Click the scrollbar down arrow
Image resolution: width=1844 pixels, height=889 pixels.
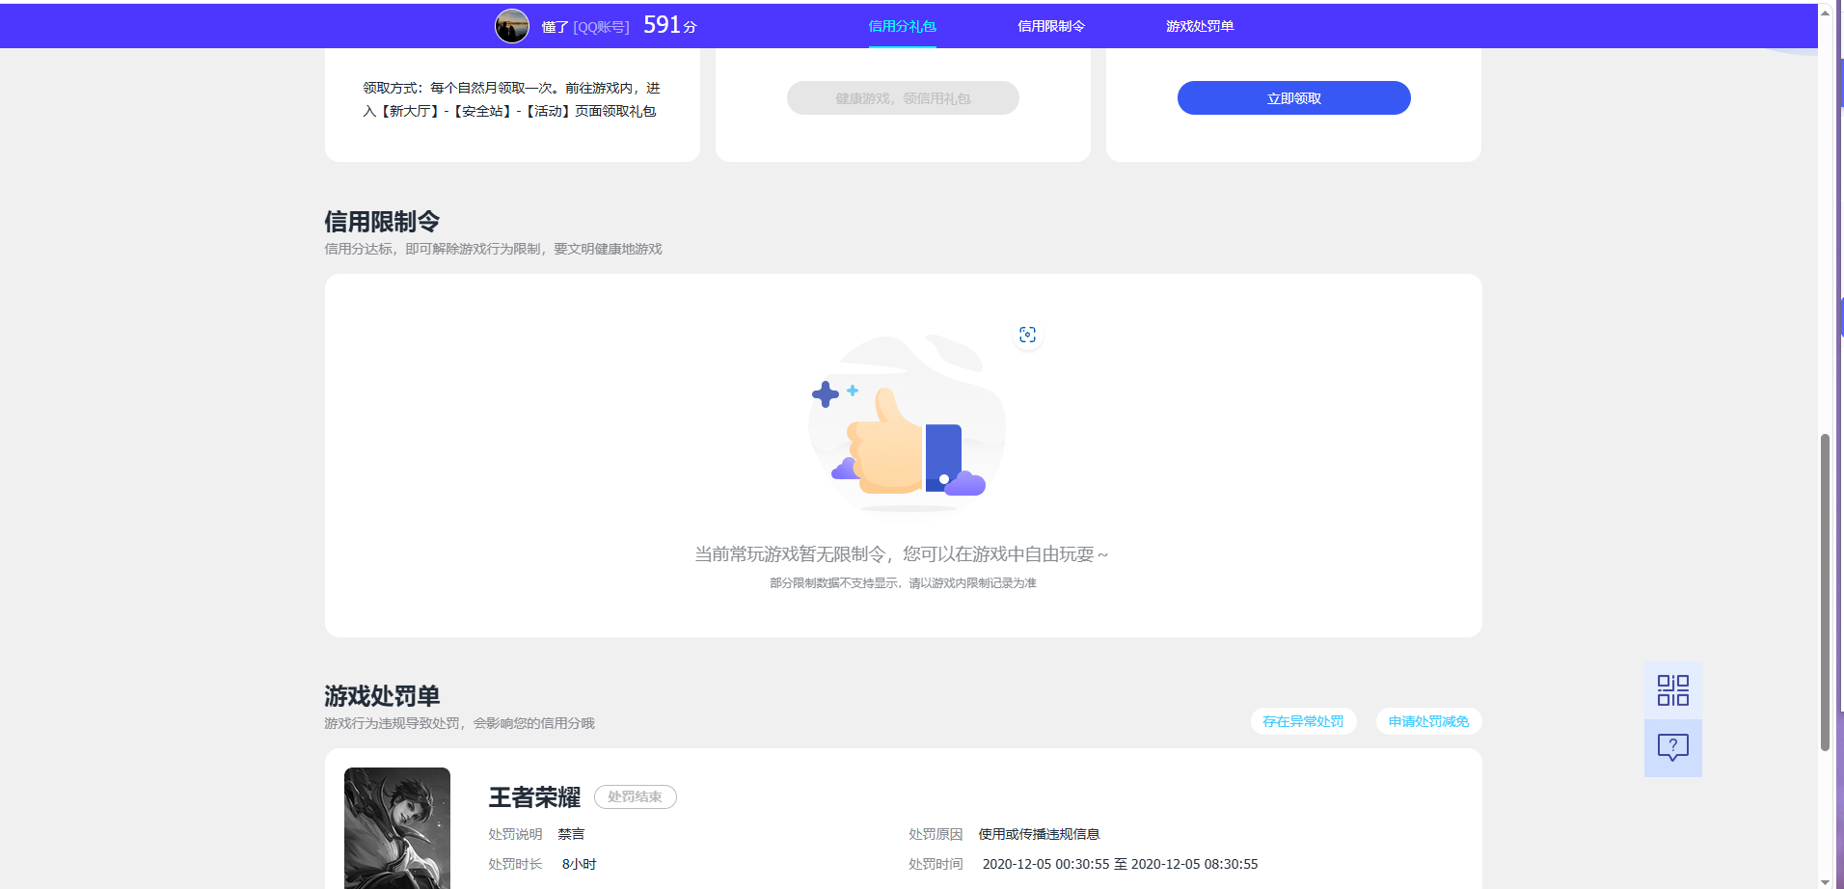[x=1825, y=881]
